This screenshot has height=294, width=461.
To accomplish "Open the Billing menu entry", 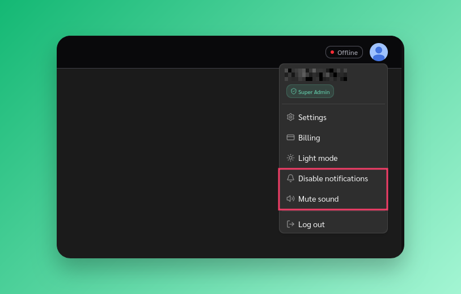I will (x=333, y=138).
